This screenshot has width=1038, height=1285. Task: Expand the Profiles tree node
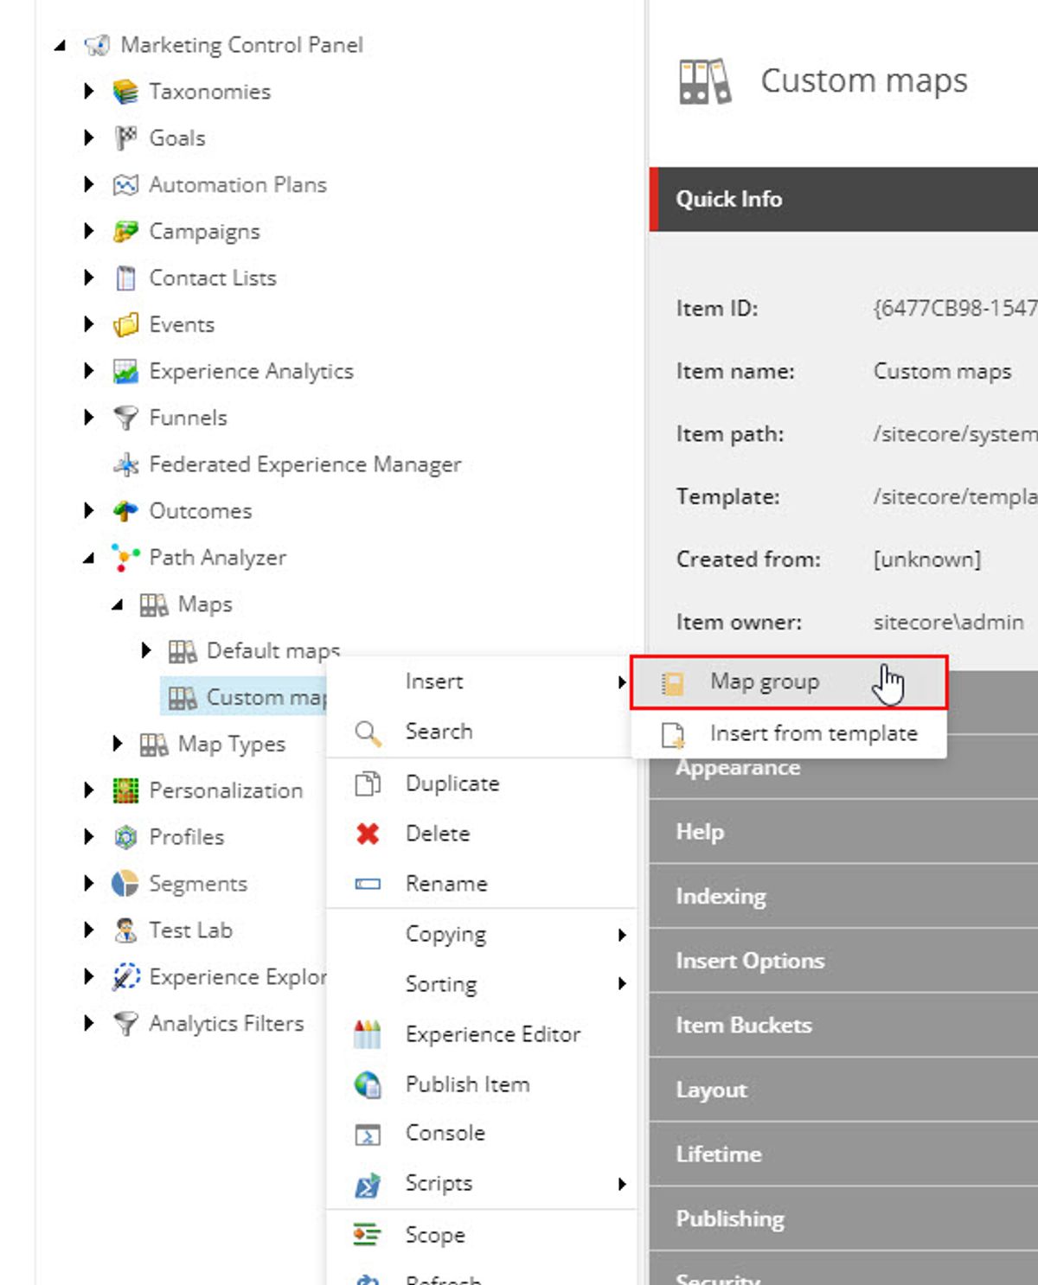click(88, 837)
